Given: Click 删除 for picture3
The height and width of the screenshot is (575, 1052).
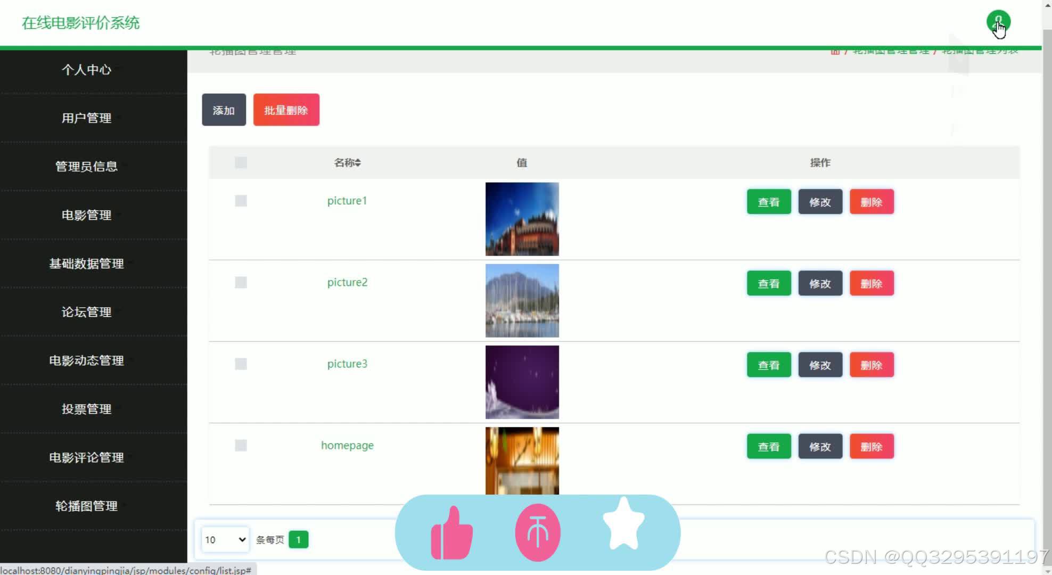Looking at the screenshot, I should click(872, 365).
